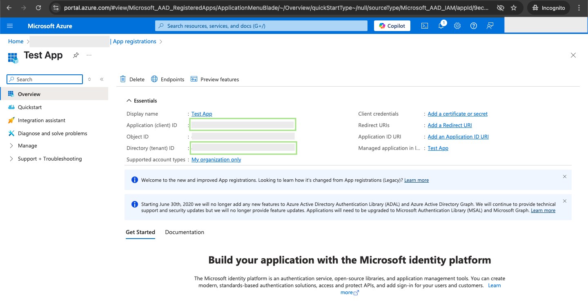This screenshot has width=588, height=306.
Task: Close the Test App blade
Action: [573, 55]
